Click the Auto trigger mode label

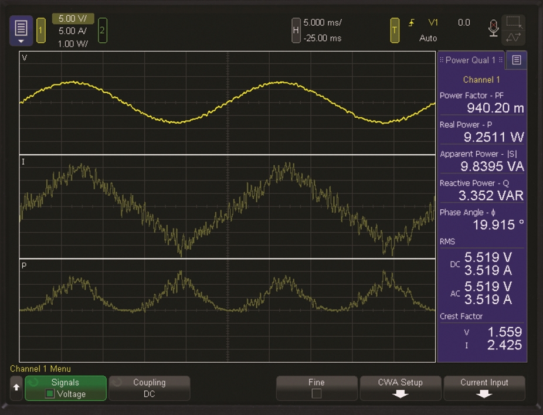pyautogui.click(x=428, y=38)
